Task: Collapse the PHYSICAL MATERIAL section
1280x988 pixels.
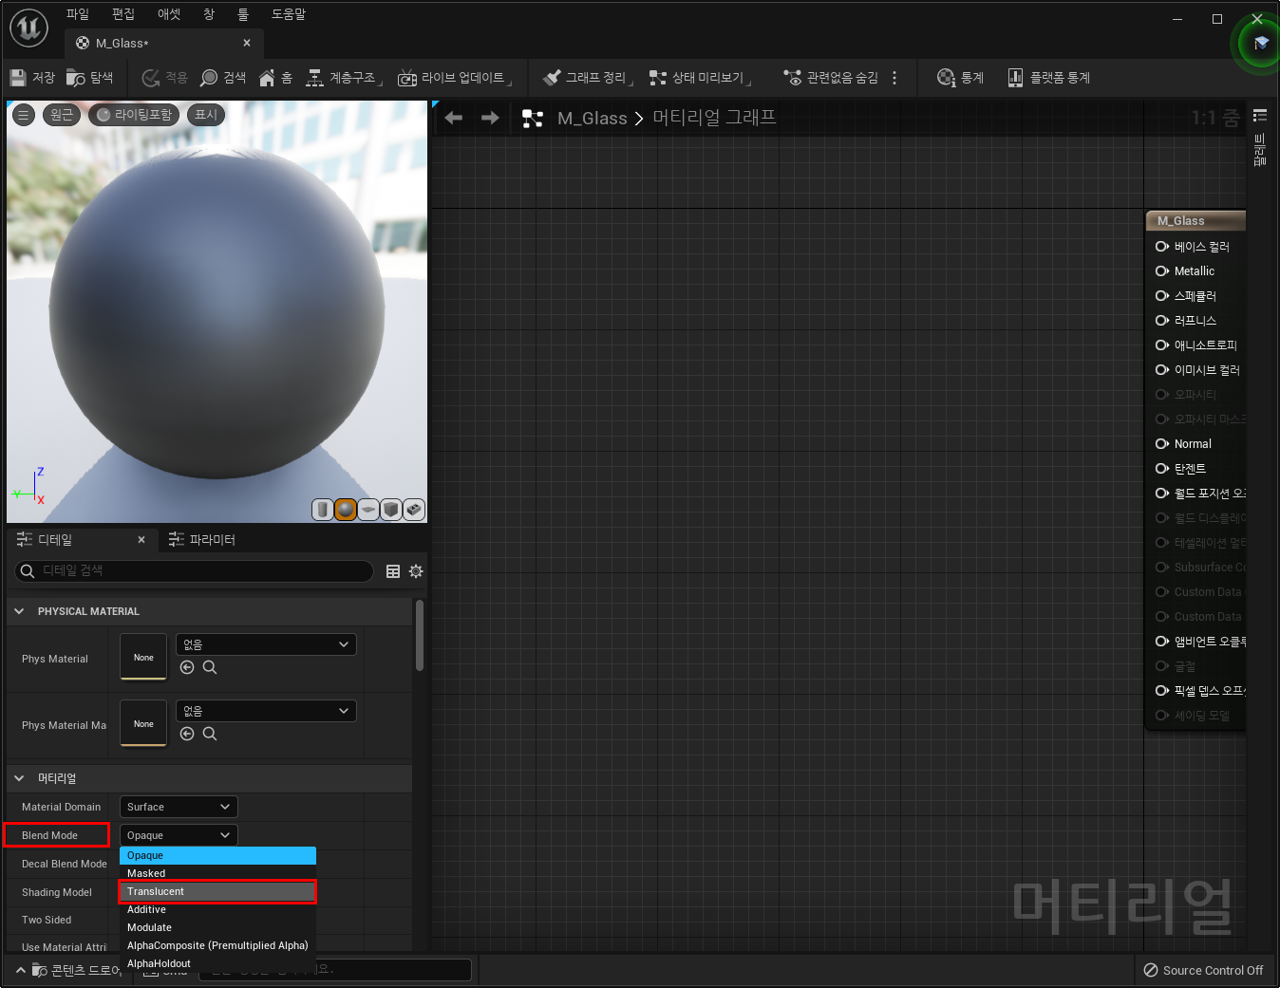Action: point(19,611)
